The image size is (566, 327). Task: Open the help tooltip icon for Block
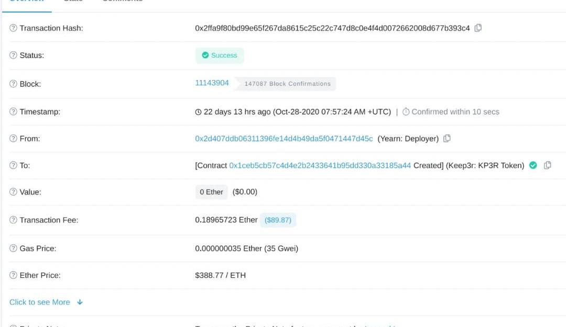[13, 84]
